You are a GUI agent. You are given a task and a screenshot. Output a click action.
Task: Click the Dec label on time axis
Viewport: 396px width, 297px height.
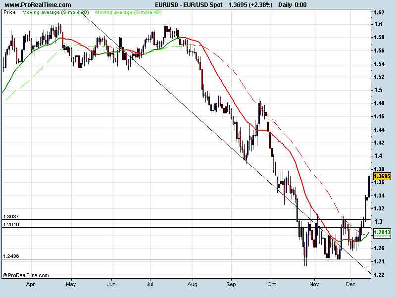351,285
